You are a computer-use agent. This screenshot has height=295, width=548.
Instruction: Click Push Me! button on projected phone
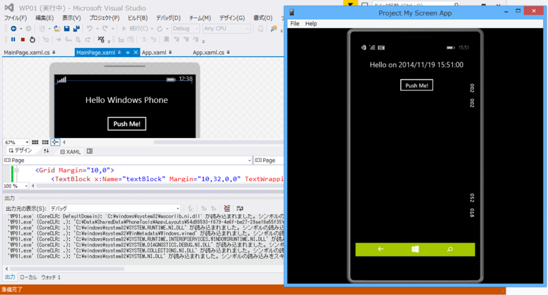pyautogui.click(x=416, y=85)
